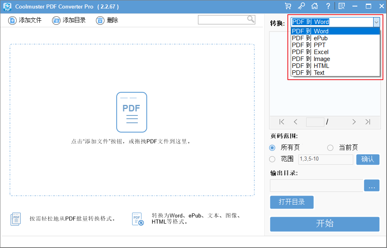
Task: Browse output folder with ... button
Action: click(x=372, y=185)
